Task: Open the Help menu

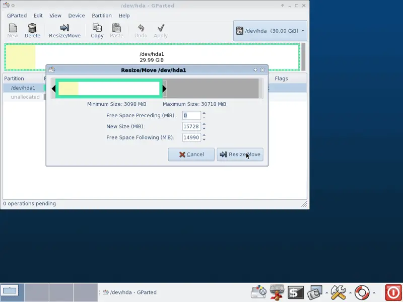Action: (x=124, y=16)
